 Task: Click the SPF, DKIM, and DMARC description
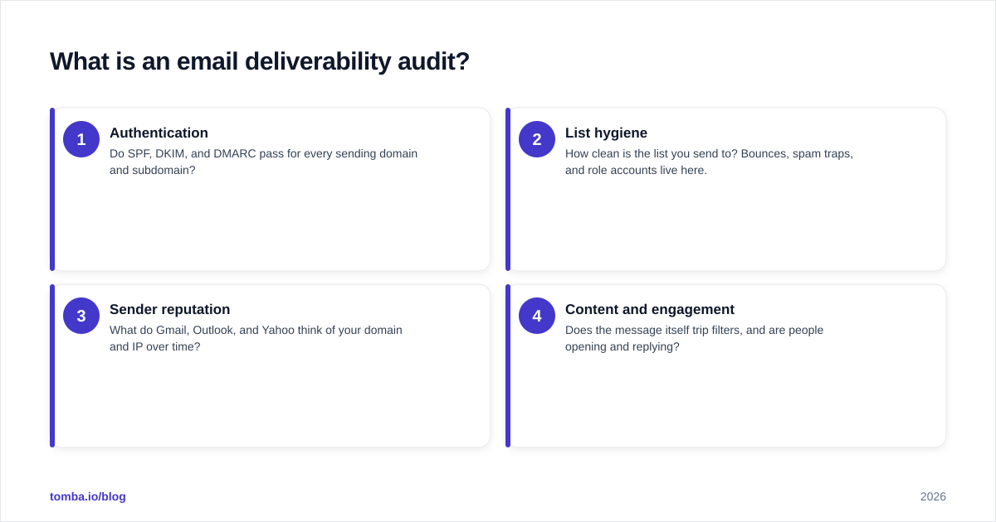pyautogui.click(x=263, y=162)
